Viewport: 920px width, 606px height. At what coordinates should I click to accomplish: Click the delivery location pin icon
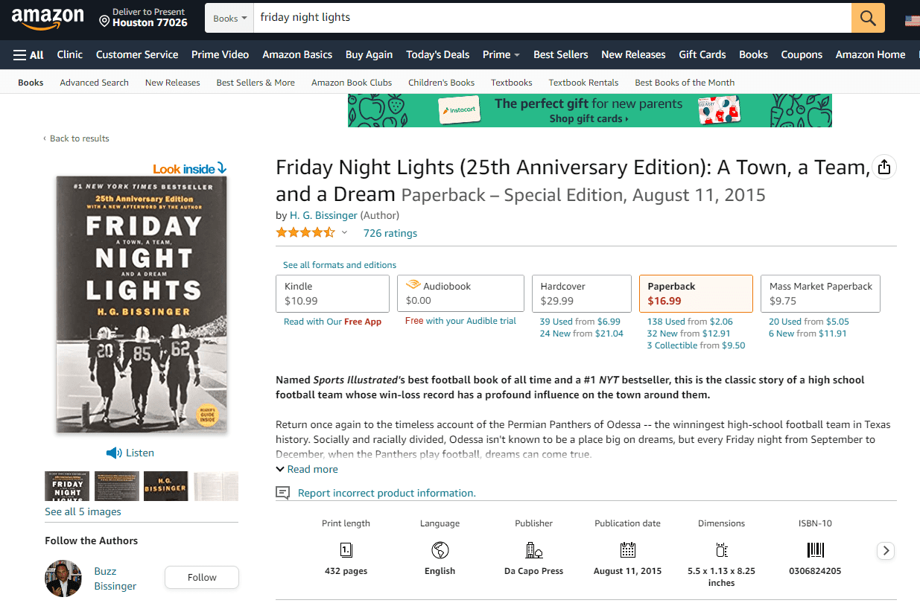pyautogui.click(x=104, y=22)
